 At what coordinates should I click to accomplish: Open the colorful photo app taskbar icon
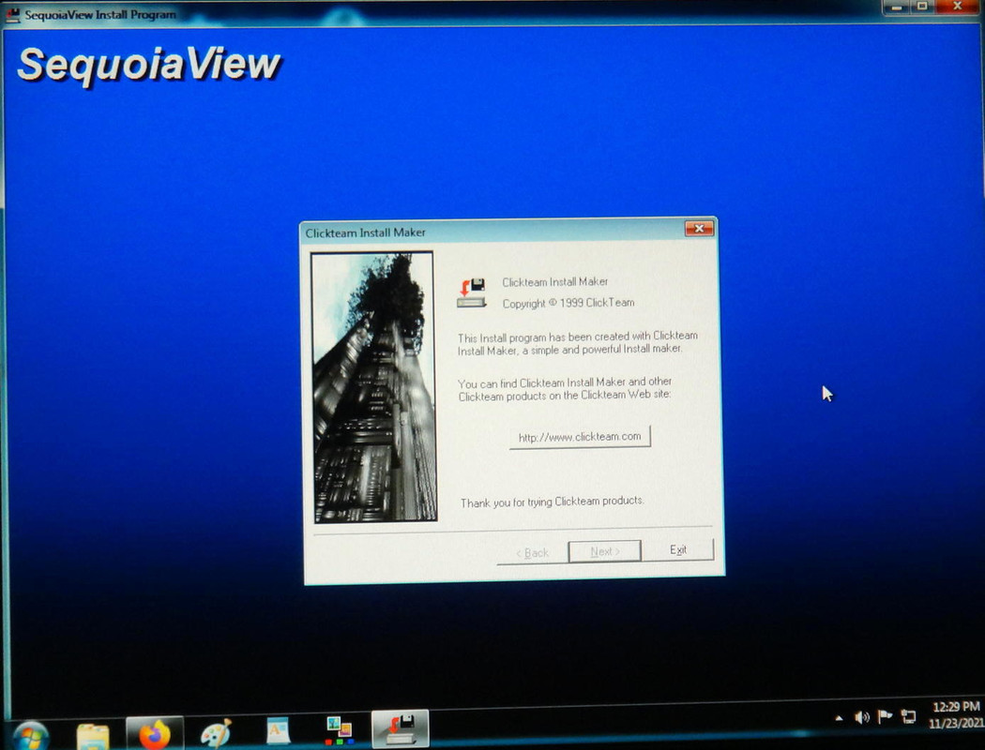[340, 730]
